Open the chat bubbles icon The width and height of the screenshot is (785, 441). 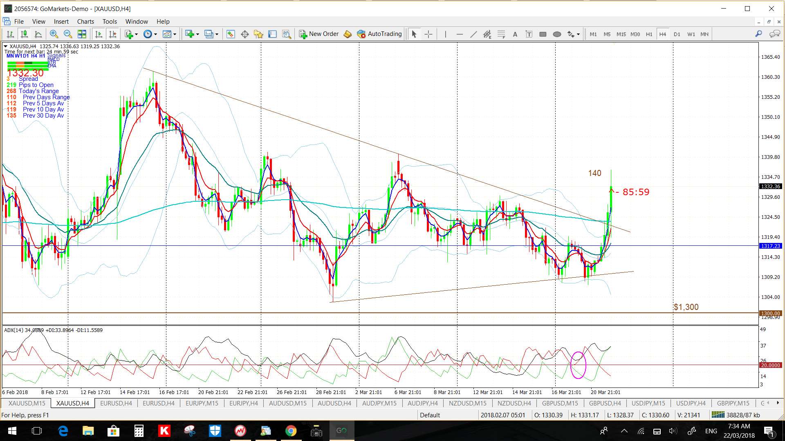774,34
